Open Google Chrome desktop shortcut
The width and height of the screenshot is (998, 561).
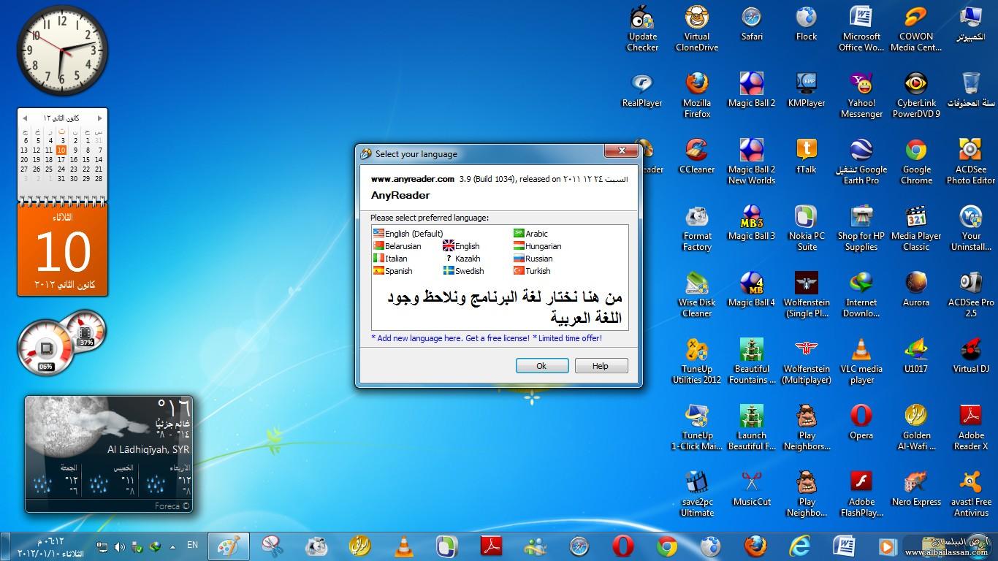916,162
